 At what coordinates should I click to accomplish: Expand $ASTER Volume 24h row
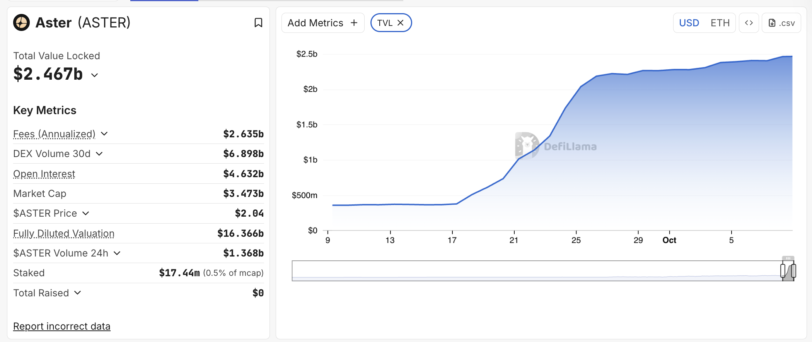click(x=117, y=253)
